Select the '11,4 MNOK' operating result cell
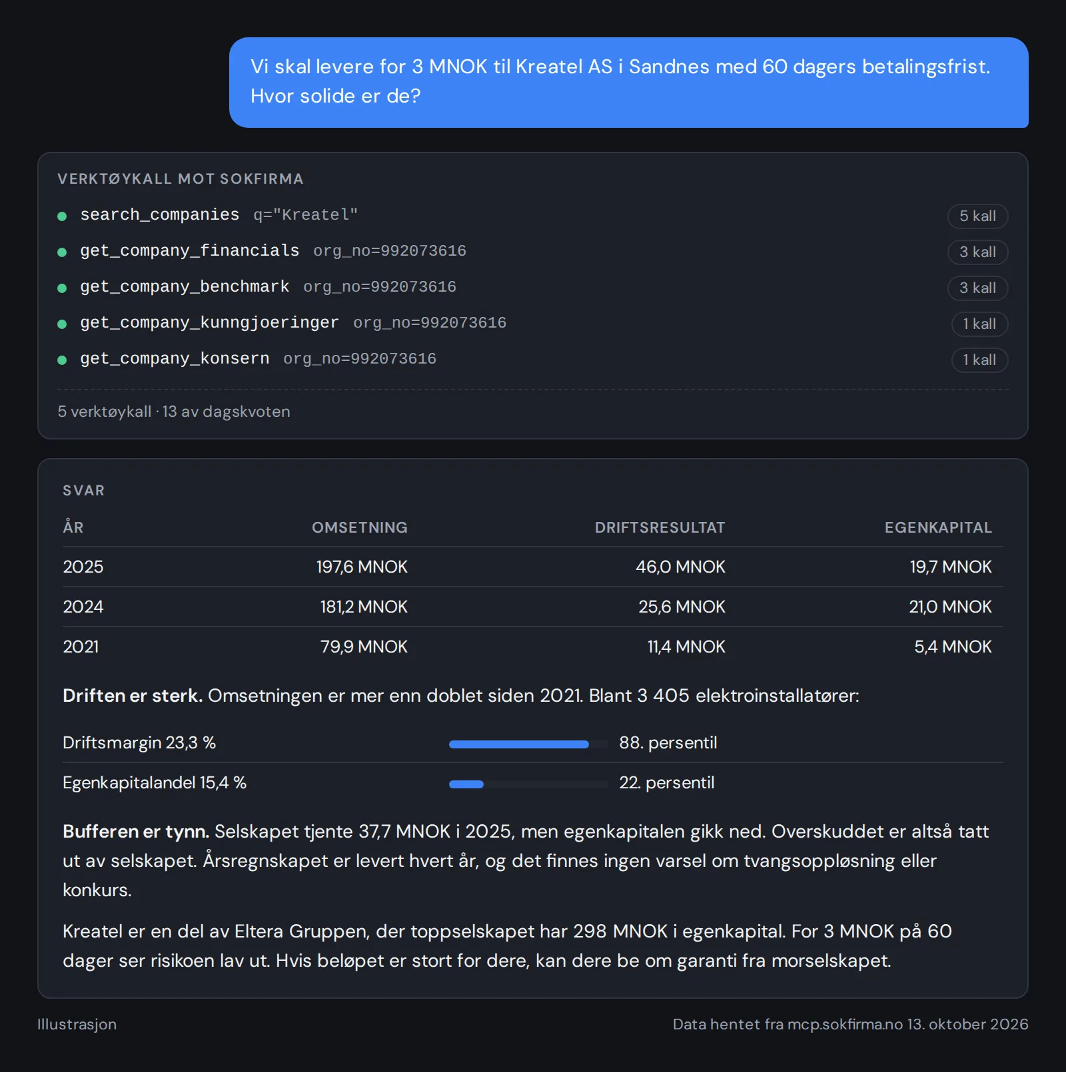Screen dimensions: 1066x1072 [x=686, y=647]
